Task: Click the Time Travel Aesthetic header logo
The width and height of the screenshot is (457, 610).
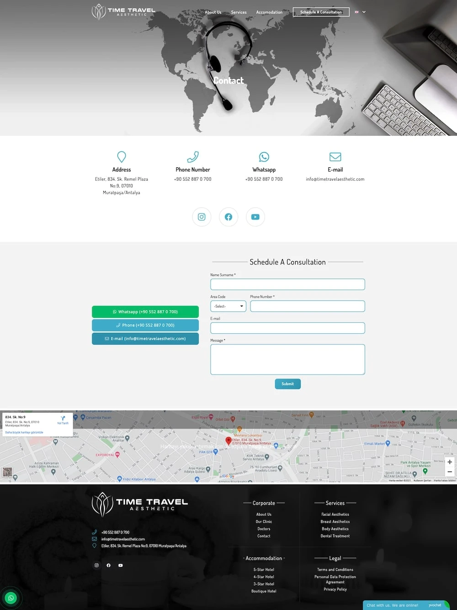Action: pos(123,11)
